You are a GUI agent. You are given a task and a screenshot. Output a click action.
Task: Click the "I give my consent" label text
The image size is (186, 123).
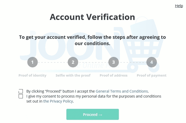coord(94,99)
